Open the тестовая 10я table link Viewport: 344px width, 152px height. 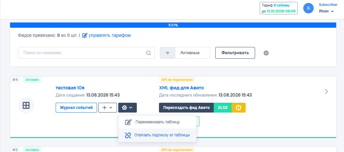tap(70, 88)
